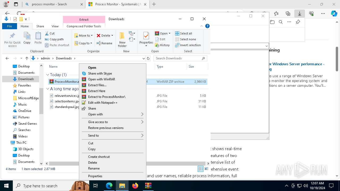This screenshot has height=191, width=340.
Task: Click the Up arrow navigation button
Action: (x=27, y=58)
